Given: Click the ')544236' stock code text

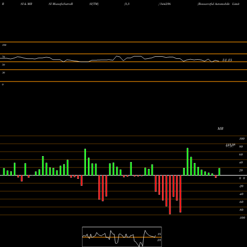Looking at the screenshot, I should click(x=165, y=4).
